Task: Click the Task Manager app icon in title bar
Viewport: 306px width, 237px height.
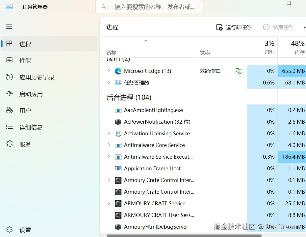Action: pyautogui.click(x=9, y=7)
